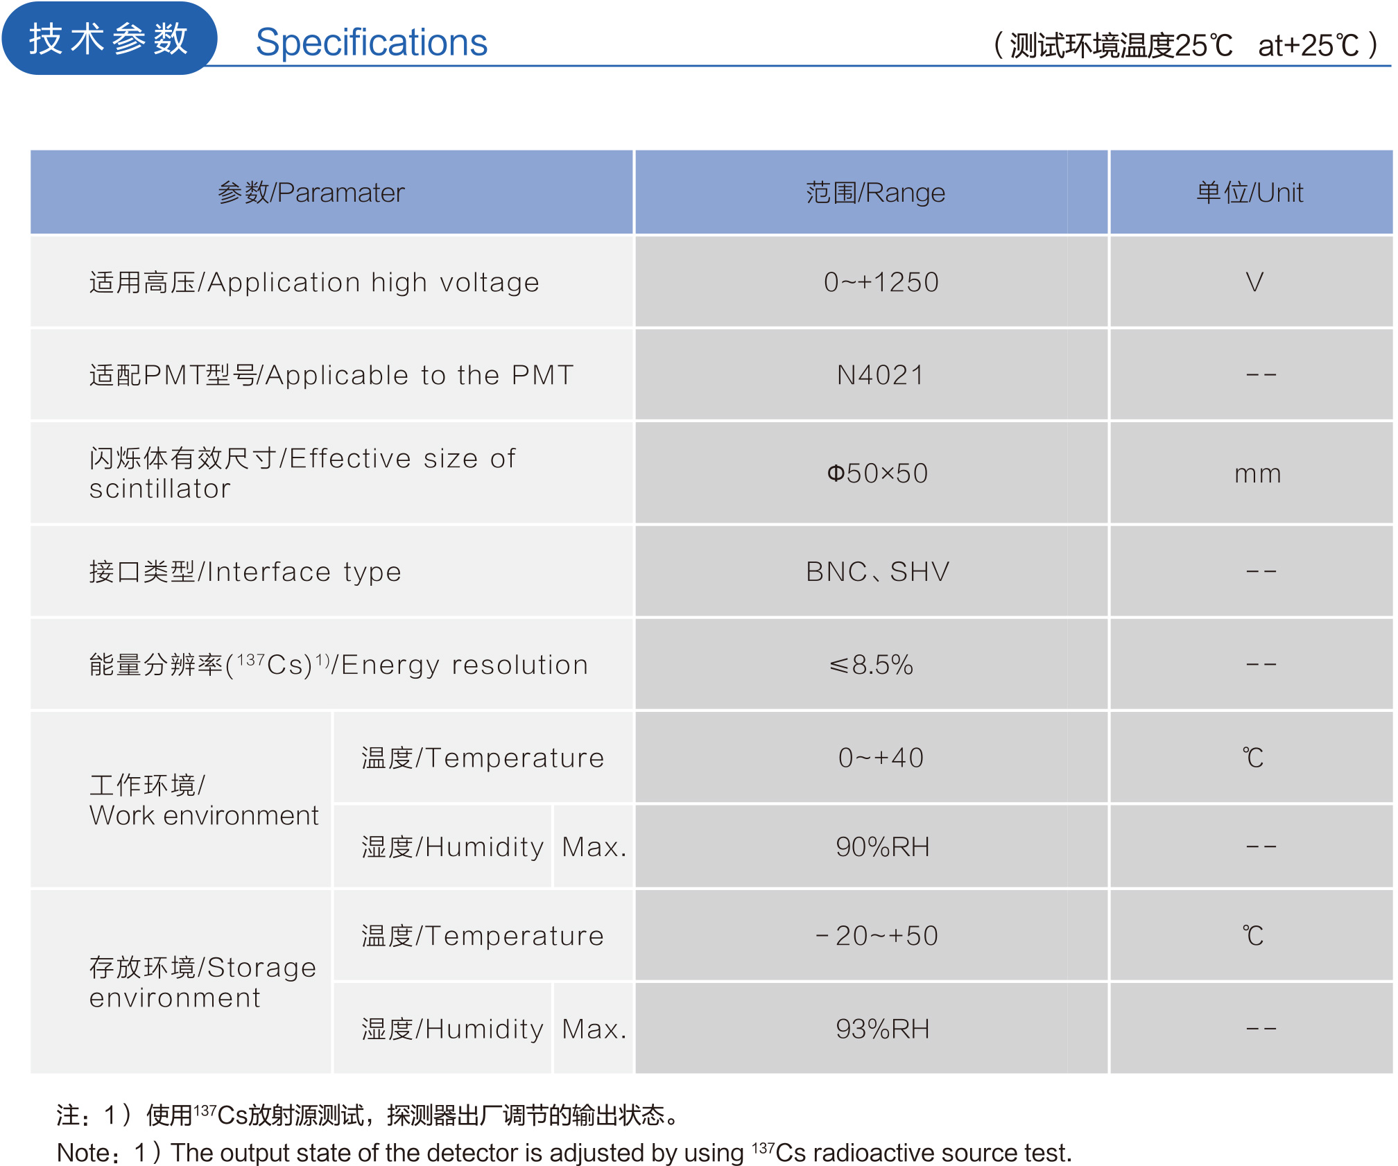Click the 93%RH storage humidity value
1398x1166 pixels.
point(882,1029)
